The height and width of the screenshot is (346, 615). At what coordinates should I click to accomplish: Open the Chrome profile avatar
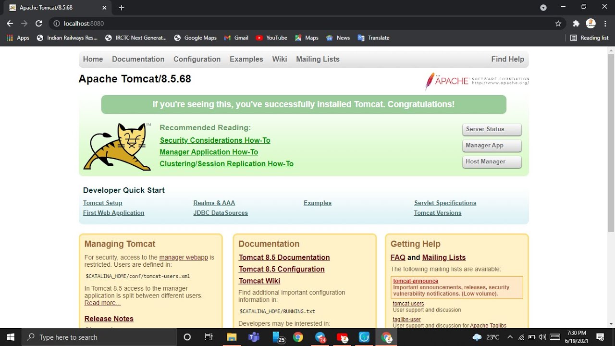[x=591, y=24]
